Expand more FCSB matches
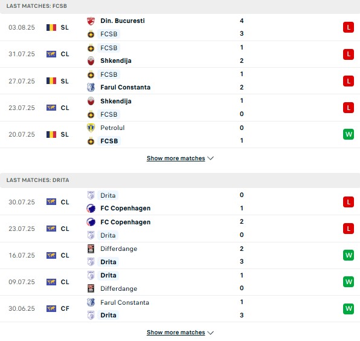 (176, 158)
